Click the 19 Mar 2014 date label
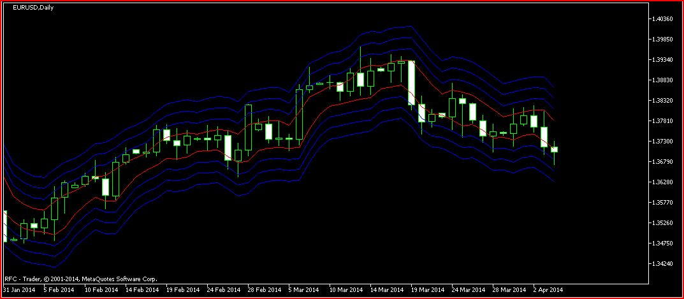Viewport: 684px width, 299px height. (x=428, y=290)
